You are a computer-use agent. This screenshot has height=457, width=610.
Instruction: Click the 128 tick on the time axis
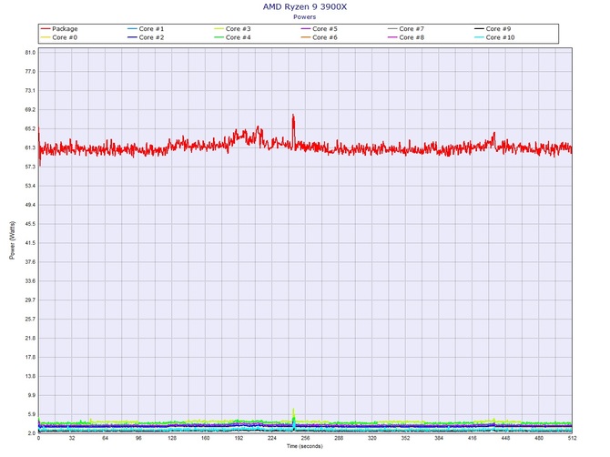172,438
